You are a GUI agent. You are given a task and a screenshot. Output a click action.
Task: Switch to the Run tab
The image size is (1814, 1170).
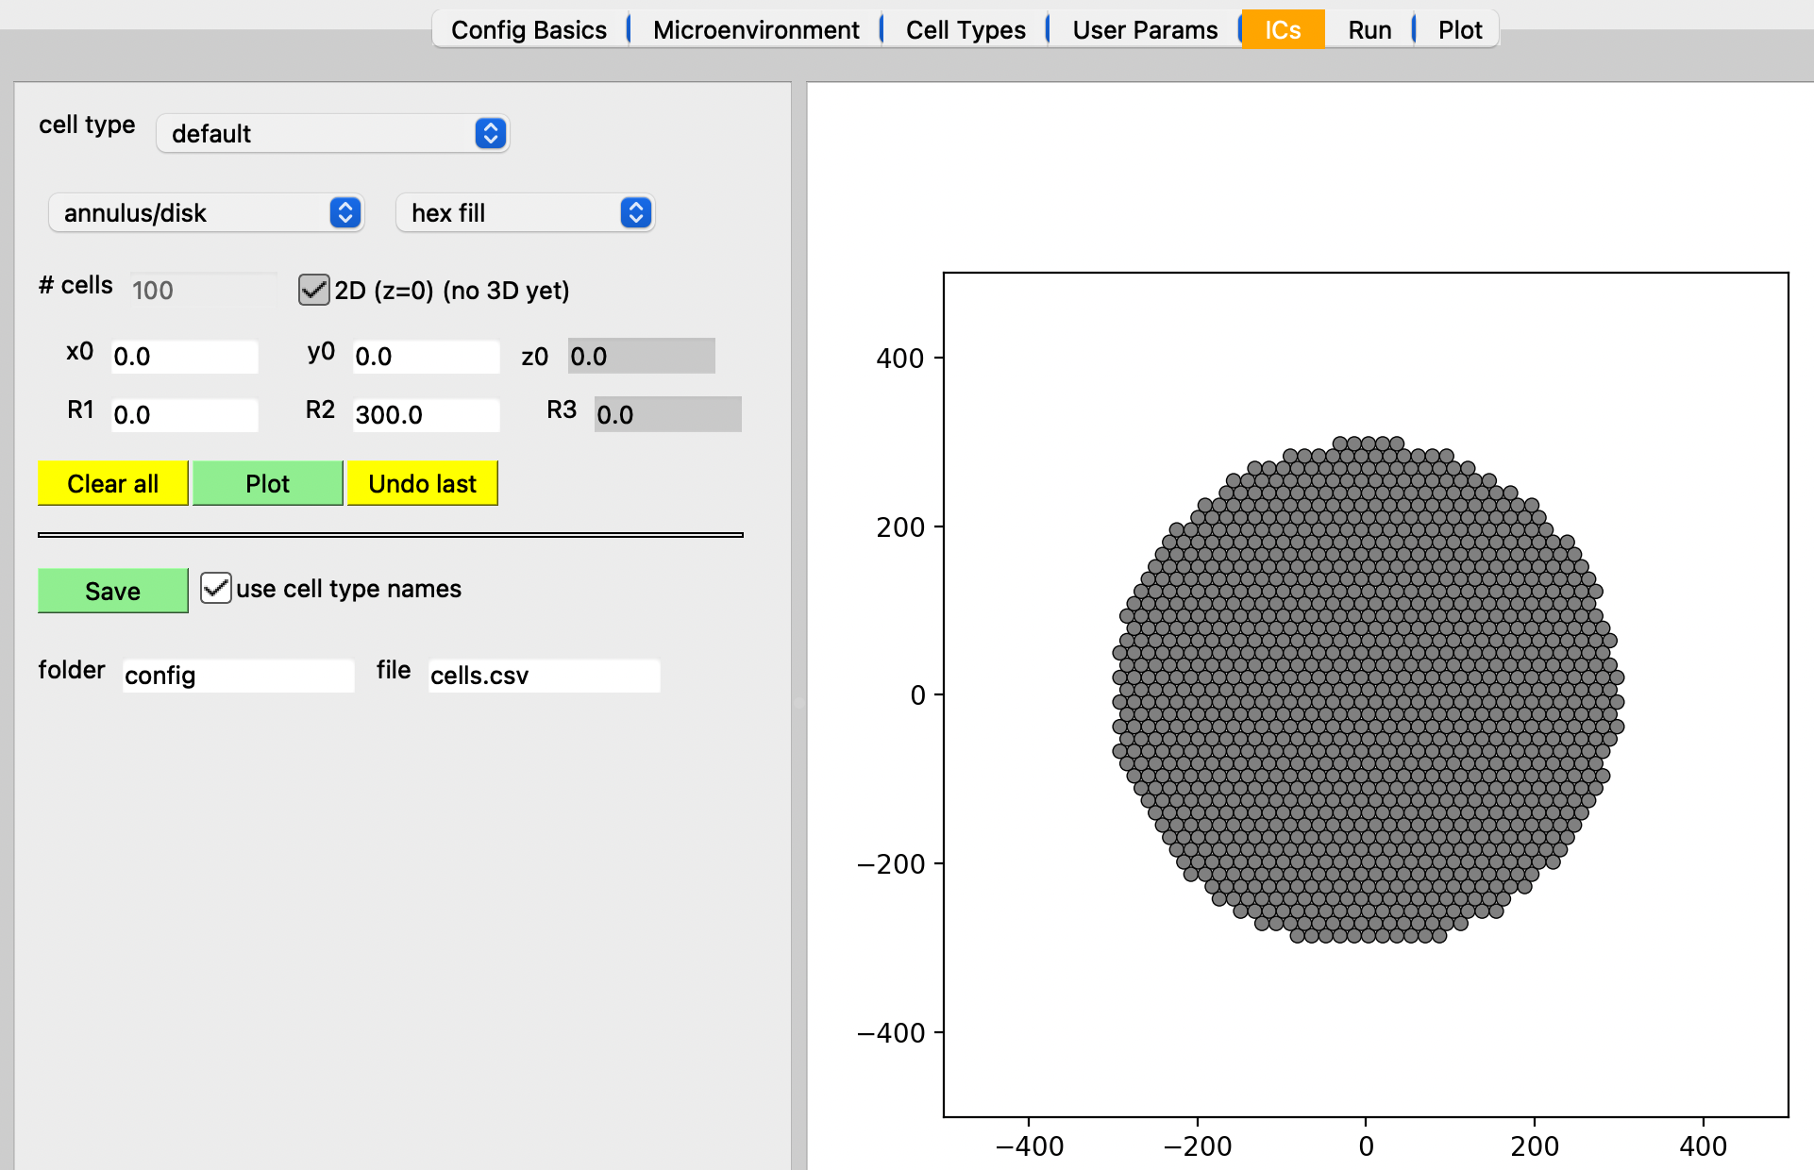point(1369,29)
